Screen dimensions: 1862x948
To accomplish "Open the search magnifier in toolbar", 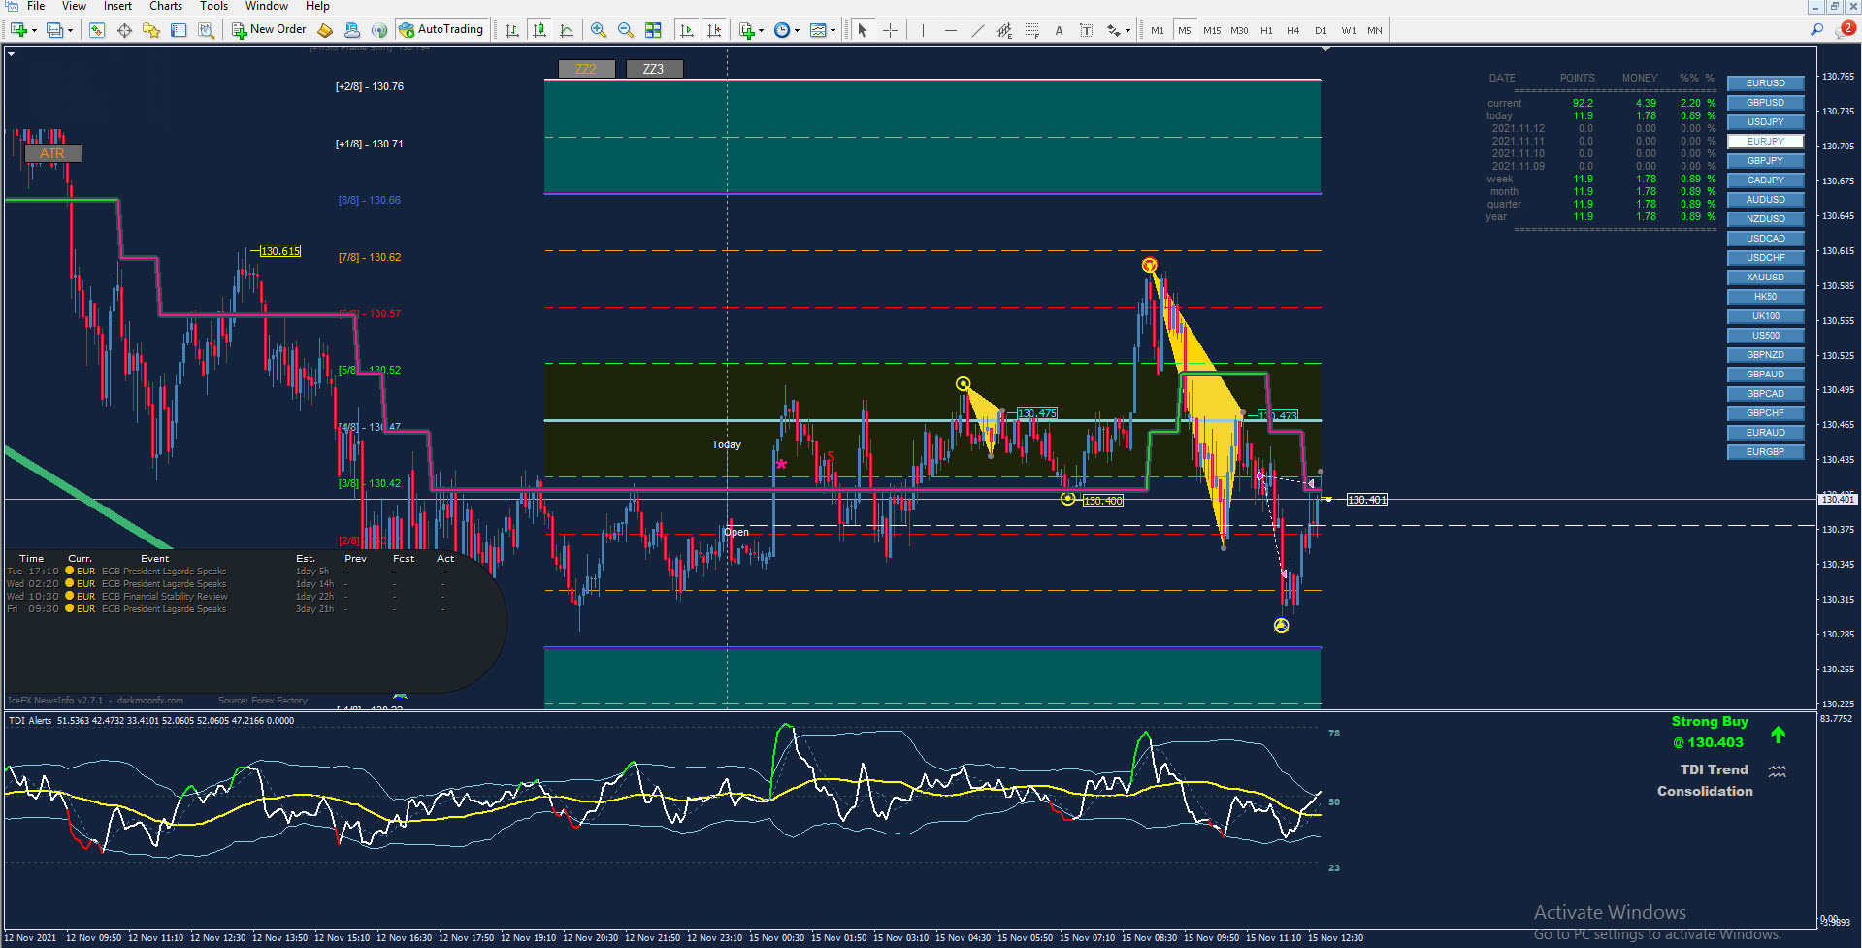I will [x=1816, y=30].
